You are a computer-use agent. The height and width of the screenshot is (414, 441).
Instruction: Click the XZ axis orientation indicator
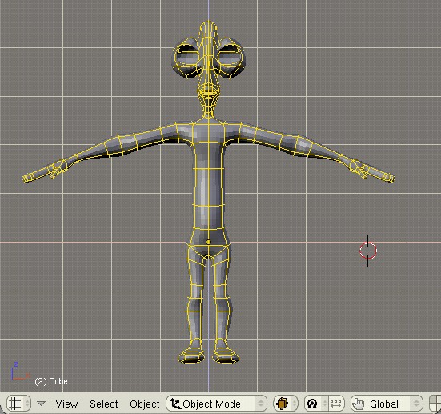click(x=20, y=372)
